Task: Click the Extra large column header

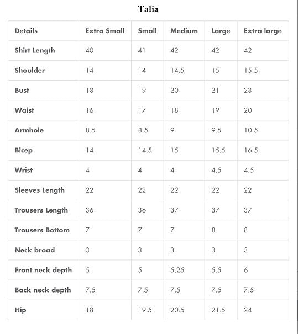Action: 263,31
